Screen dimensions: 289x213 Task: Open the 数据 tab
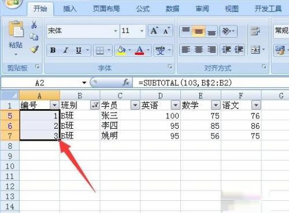pyautogui.click(x=172, y=9)
